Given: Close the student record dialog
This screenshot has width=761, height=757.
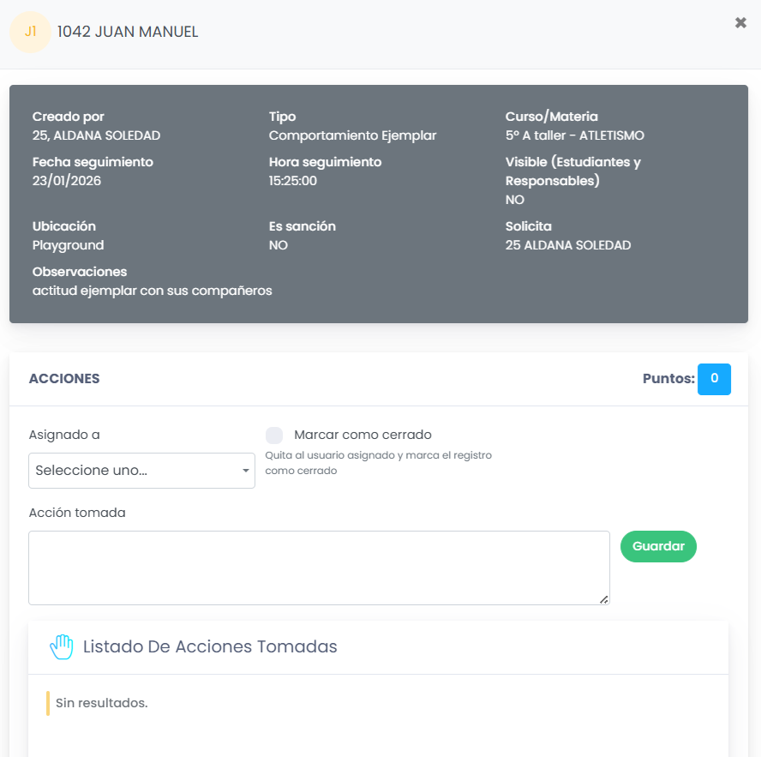Looking at the screenshot, I should 740,23.
